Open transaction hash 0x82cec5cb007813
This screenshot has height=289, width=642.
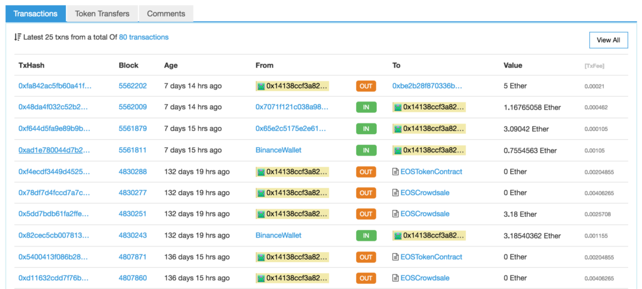(55, 235)
